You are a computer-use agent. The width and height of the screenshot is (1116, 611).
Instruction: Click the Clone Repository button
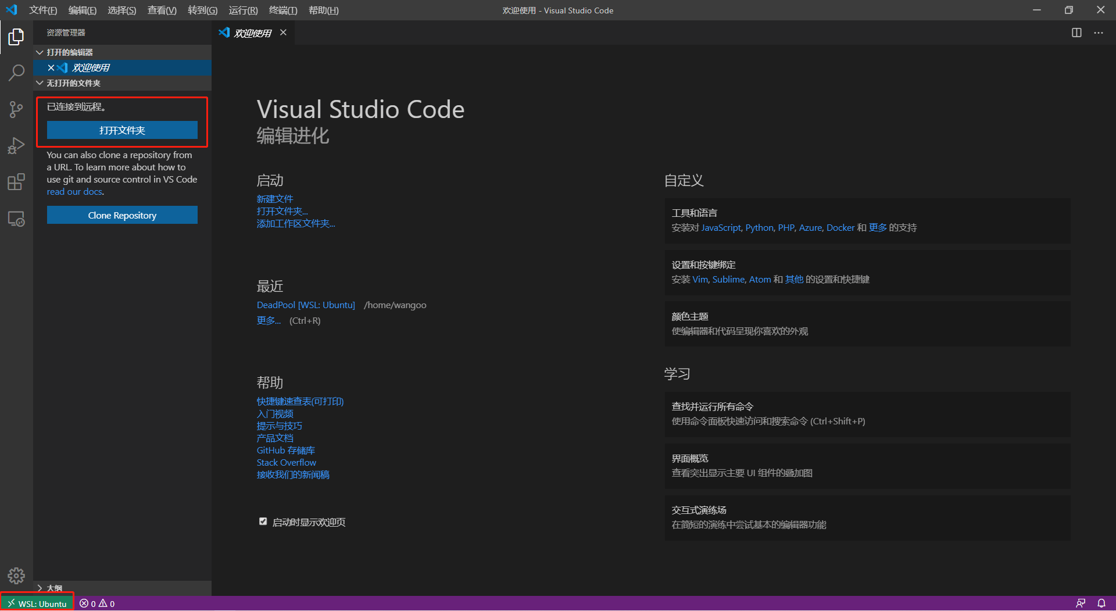tap(122, 215)
